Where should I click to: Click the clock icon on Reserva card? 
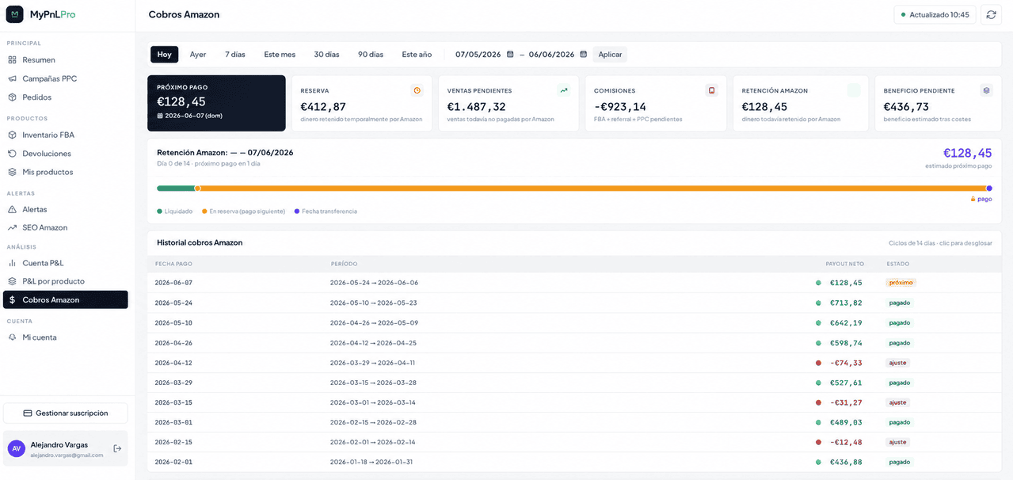coord(417,90)
